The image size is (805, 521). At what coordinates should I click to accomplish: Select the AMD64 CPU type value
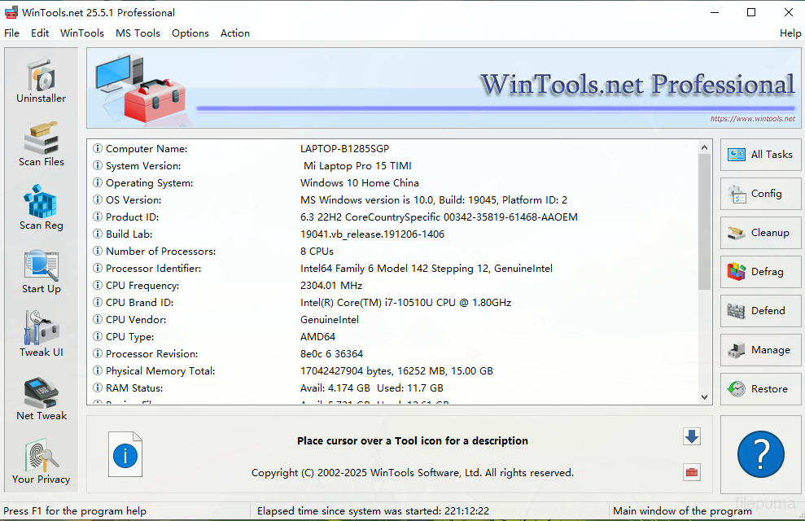pos(317,336)
